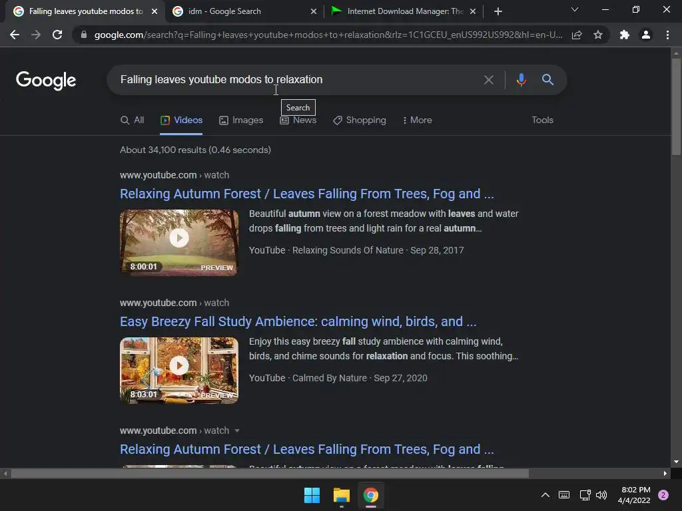The image size is (682, 511).
Task: Open the Chrome Extensions puzzle icon
Action: pos(625,35)
